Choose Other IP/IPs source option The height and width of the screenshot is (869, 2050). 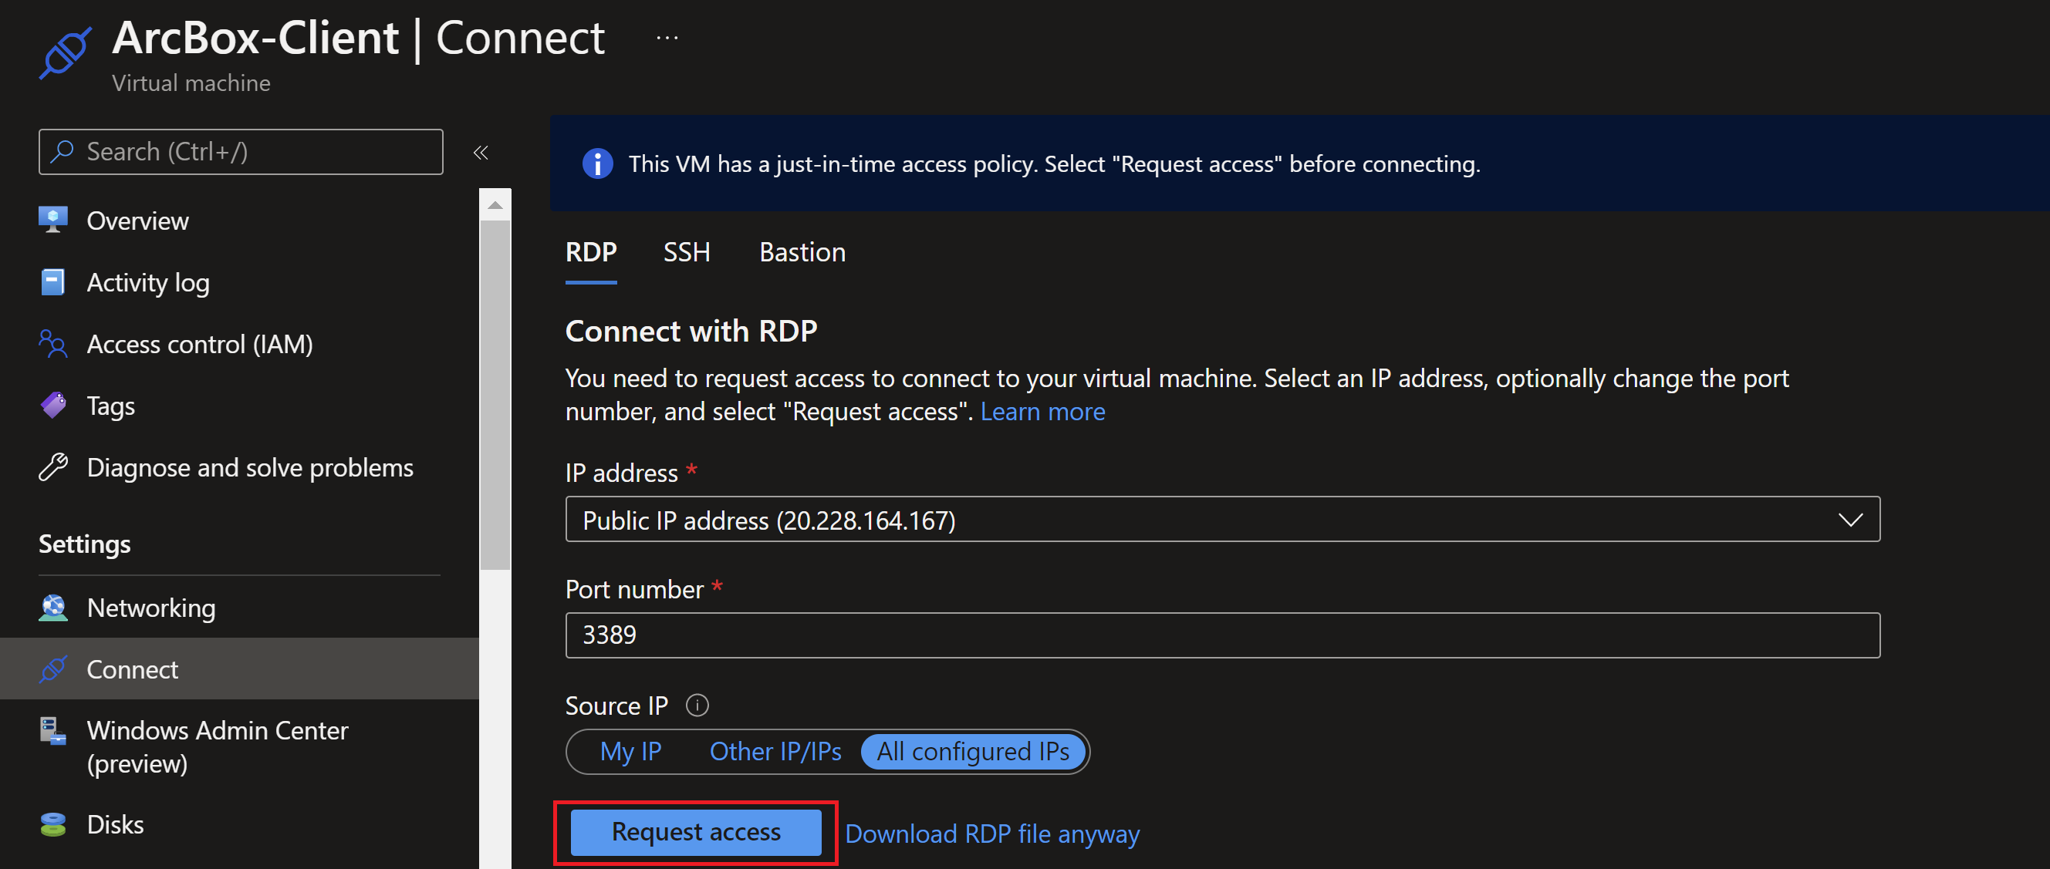(x=775, y=751)
